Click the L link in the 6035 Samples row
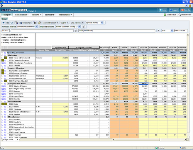This screenshot has height=150, width=193. pos(2,66)
